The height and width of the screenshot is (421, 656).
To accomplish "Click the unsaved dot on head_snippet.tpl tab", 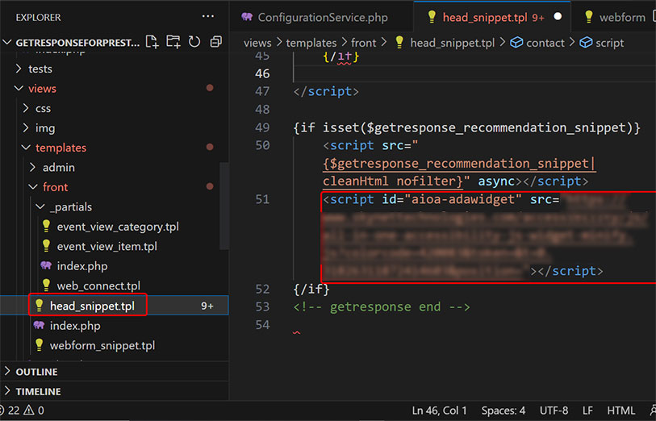I will pos(557,17).
